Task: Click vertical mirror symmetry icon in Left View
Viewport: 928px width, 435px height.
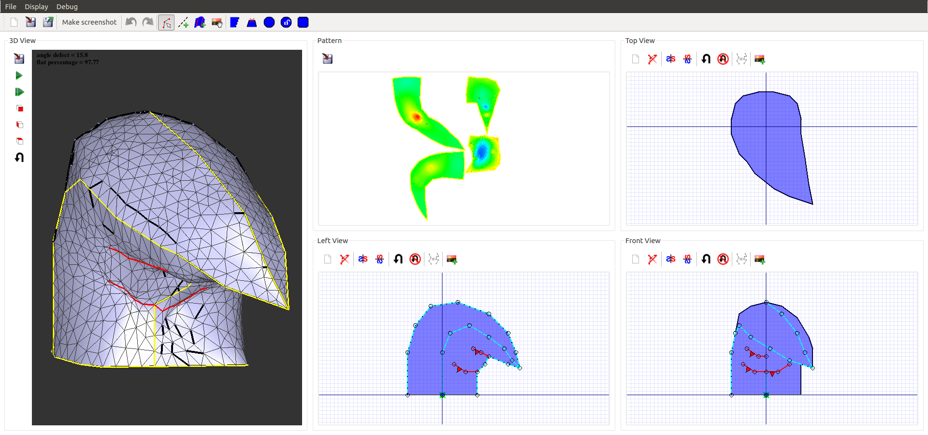Action: pyautogui.click(x=362, y=259)
